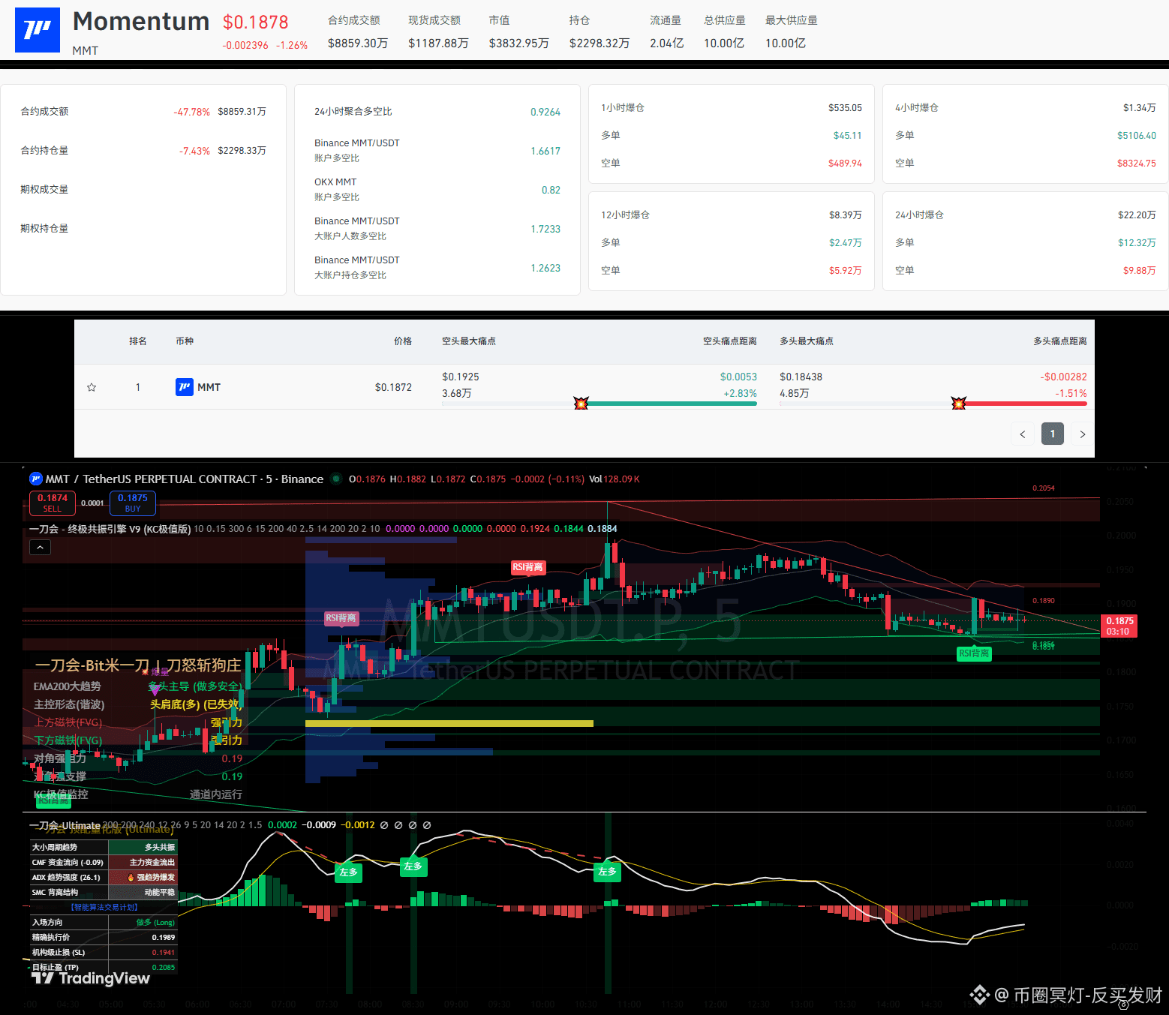
Task: Favorite MMT with the star icon
Action: pyautogui.click(x=92, y=387)
